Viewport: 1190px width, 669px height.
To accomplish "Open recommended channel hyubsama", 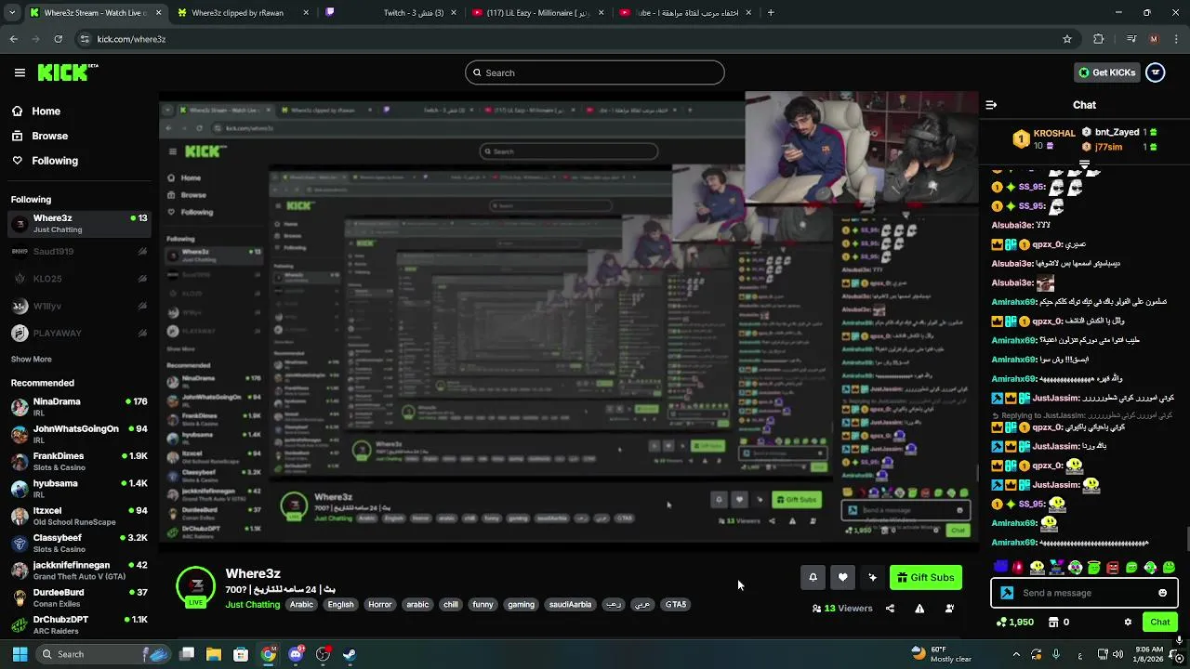I will click(x=79, y=488).
